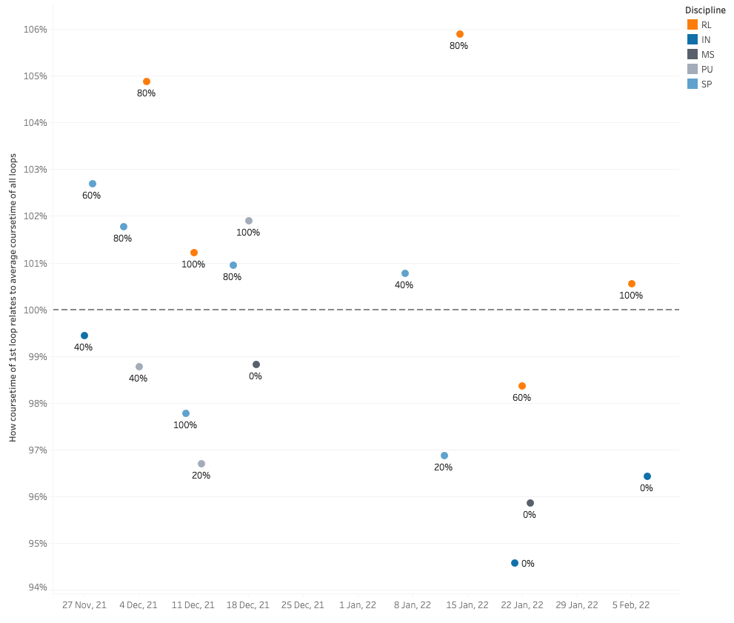Click the Discipline legend title
Screen dimensions: 734x623
click(x=704, y=10)
